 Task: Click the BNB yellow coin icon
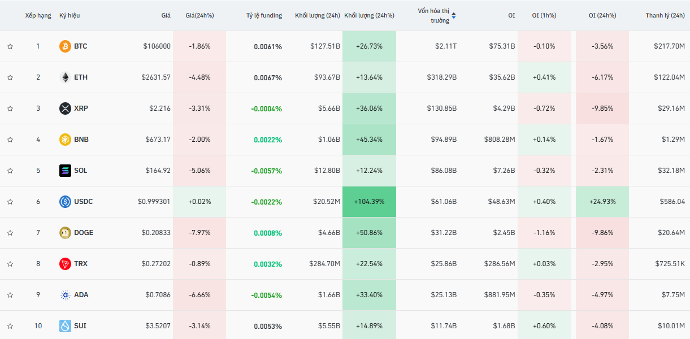pos(65,140)
